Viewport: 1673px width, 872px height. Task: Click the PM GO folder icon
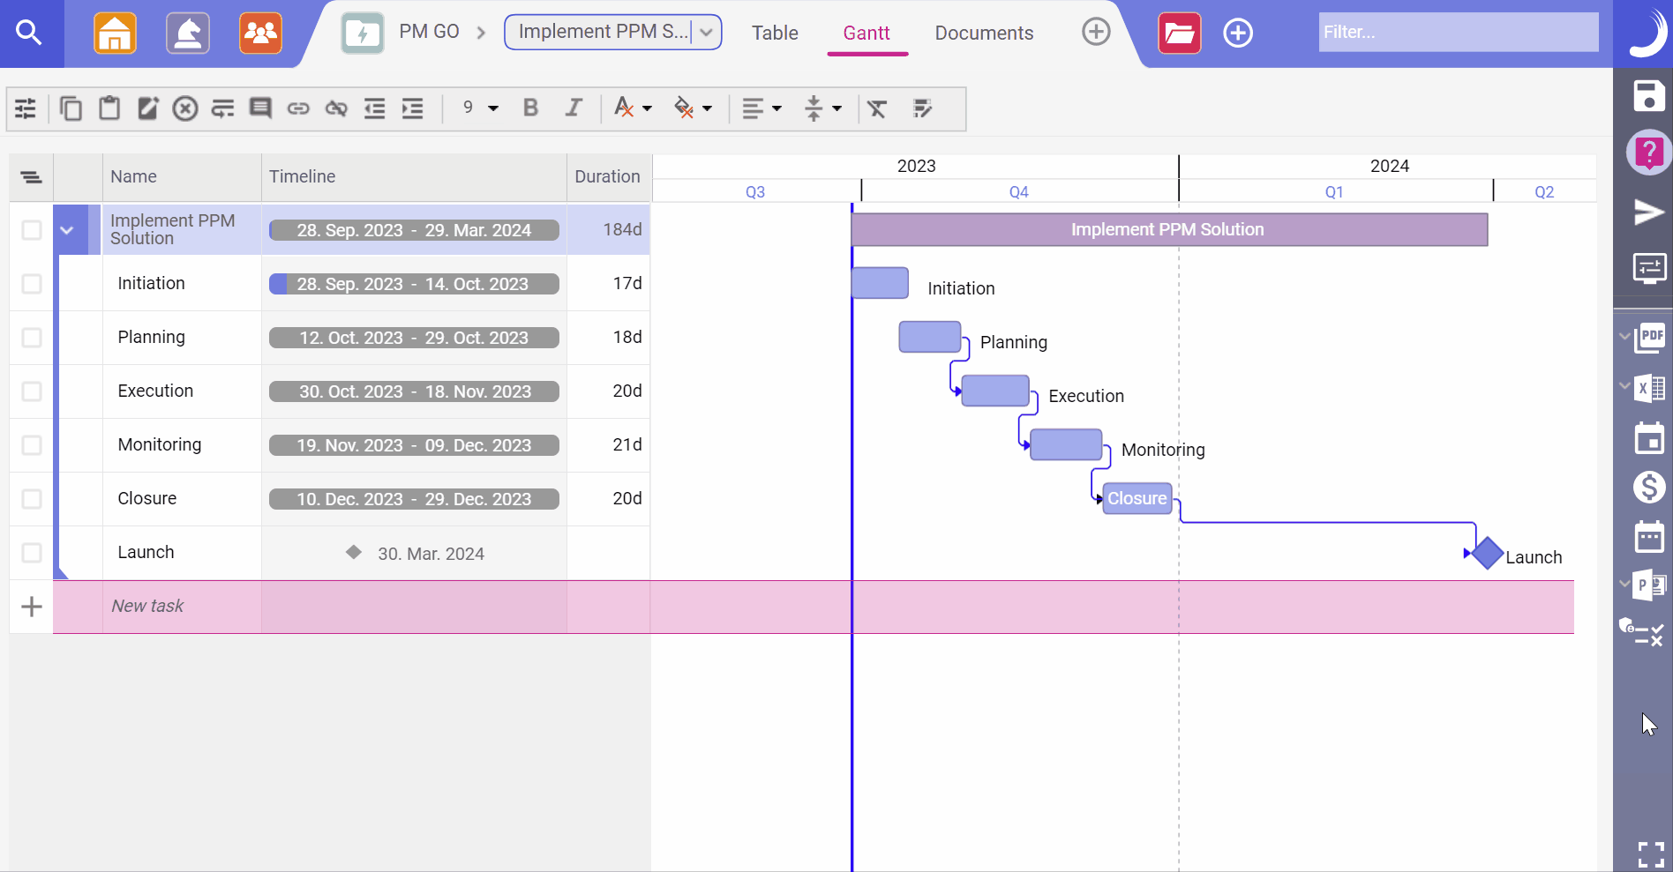[x=363, y=34]
